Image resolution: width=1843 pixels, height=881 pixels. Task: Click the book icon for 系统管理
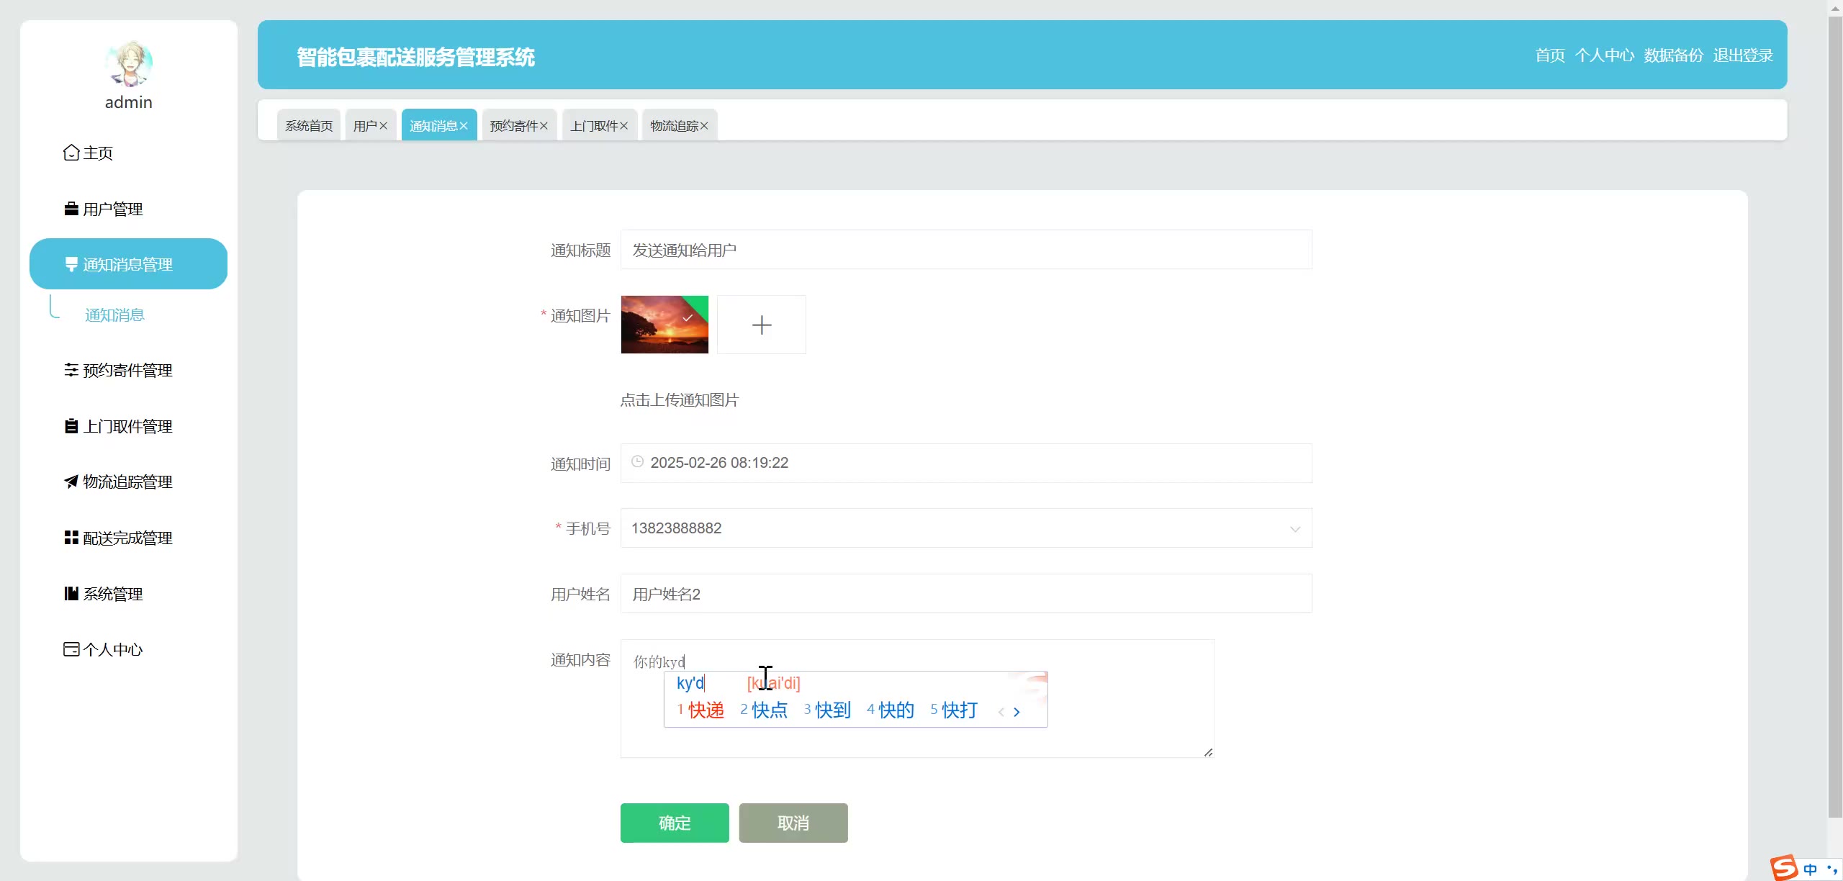(x=71, y=594)
